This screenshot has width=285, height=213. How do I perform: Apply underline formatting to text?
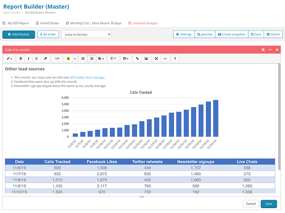click(37, 58)
